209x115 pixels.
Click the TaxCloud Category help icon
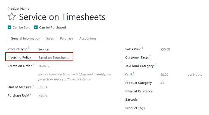point(155,65)
